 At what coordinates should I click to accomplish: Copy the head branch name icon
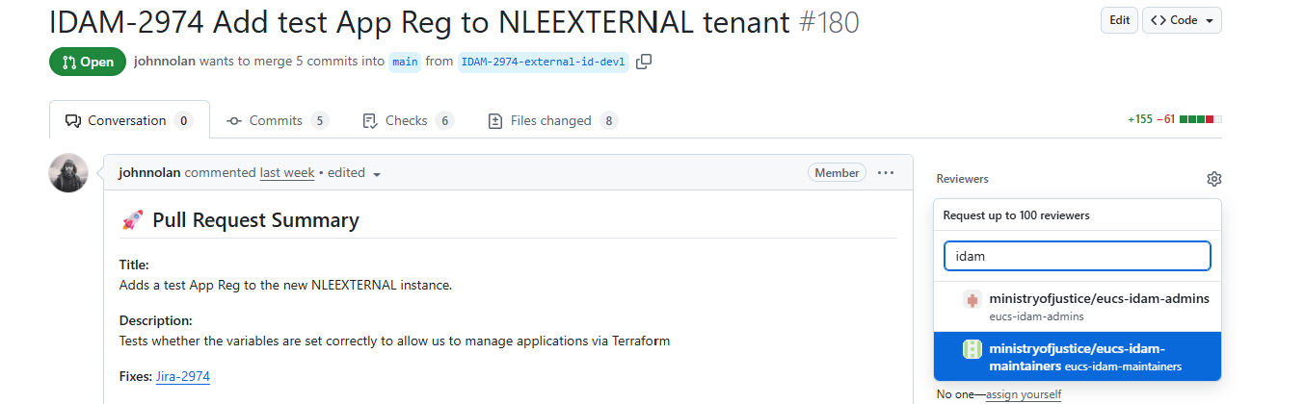[x=644, y=62]
